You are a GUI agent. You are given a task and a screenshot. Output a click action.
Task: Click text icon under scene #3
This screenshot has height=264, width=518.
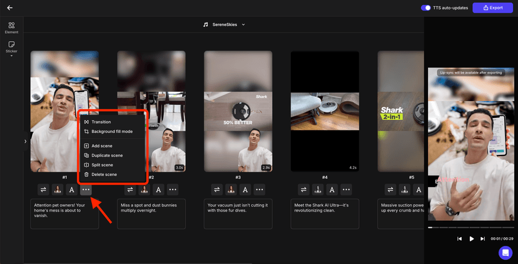(x=245, y=190)
